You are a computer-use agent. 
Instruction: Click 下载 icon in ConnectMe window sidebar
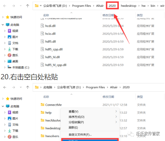click(x=9, y=131)
